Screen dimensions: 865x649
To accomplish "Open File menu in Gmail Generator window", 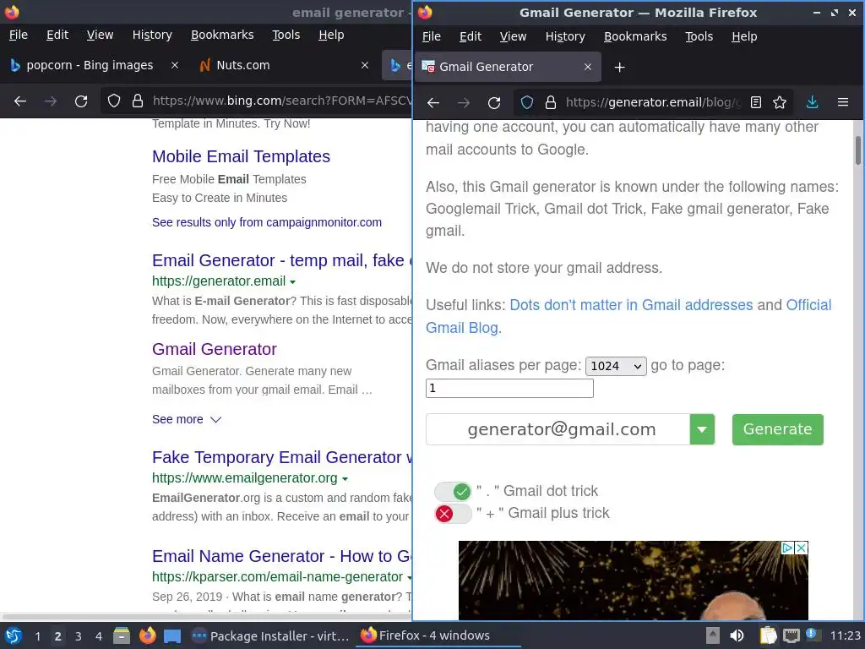I will pyautogui.click(x=432, y=36).
